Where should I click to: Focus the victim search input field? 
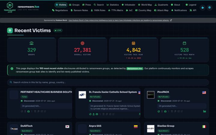tap(108, 82)
